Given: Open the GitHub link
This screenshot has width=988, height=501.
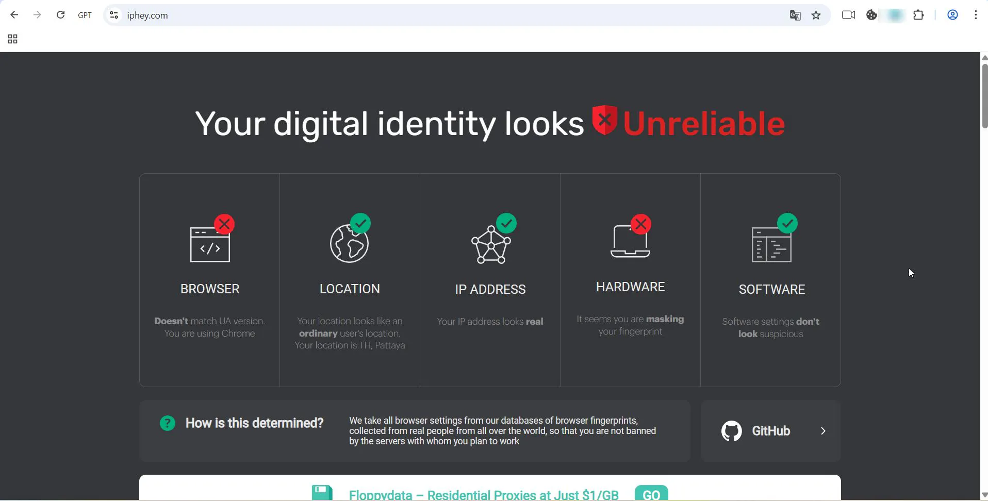Looking at the screenshot, I should (771, 431).
